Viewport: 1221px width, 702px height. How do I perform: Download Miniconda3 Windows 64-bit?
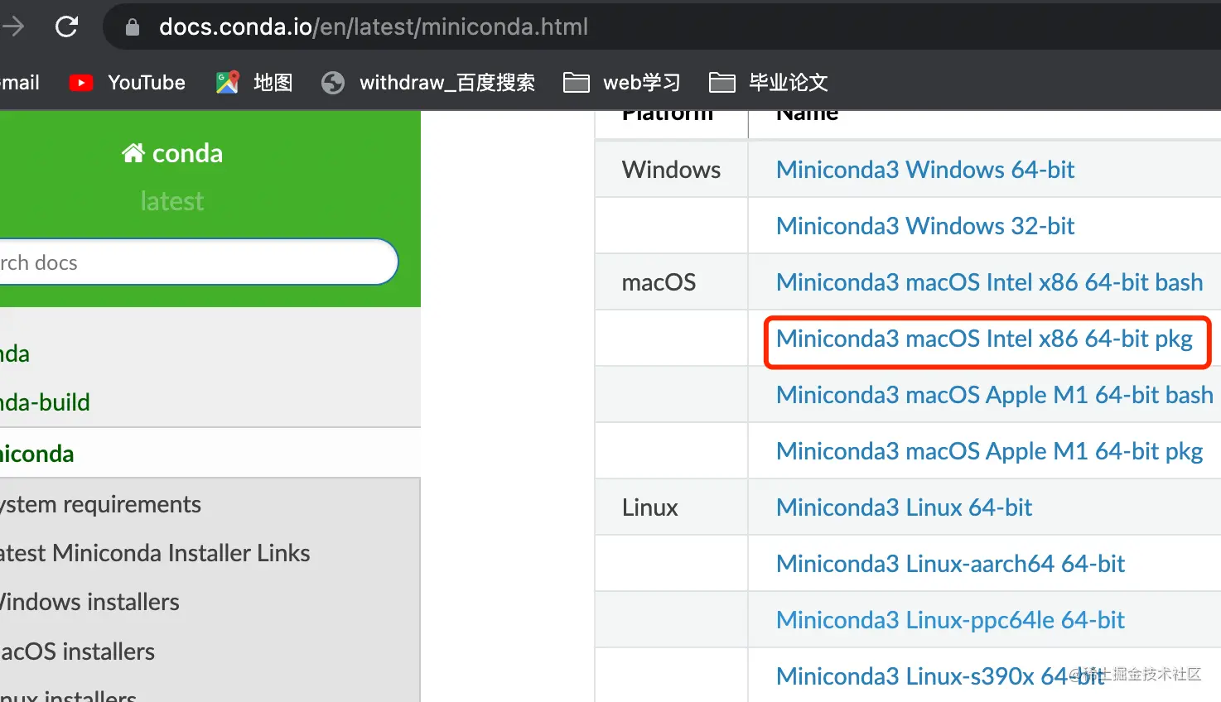click(x=924, y=170)
